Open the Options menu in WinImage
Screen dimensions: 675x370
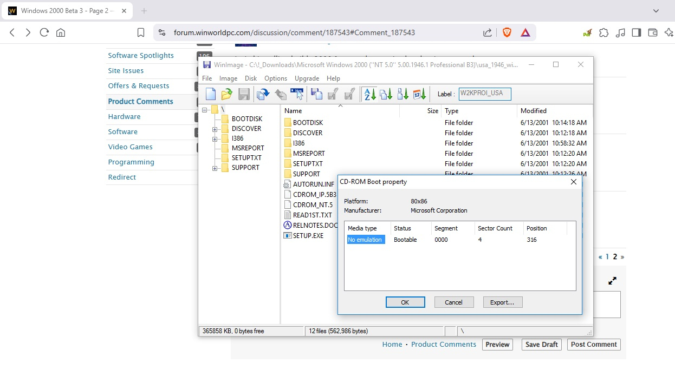(276, 78)
